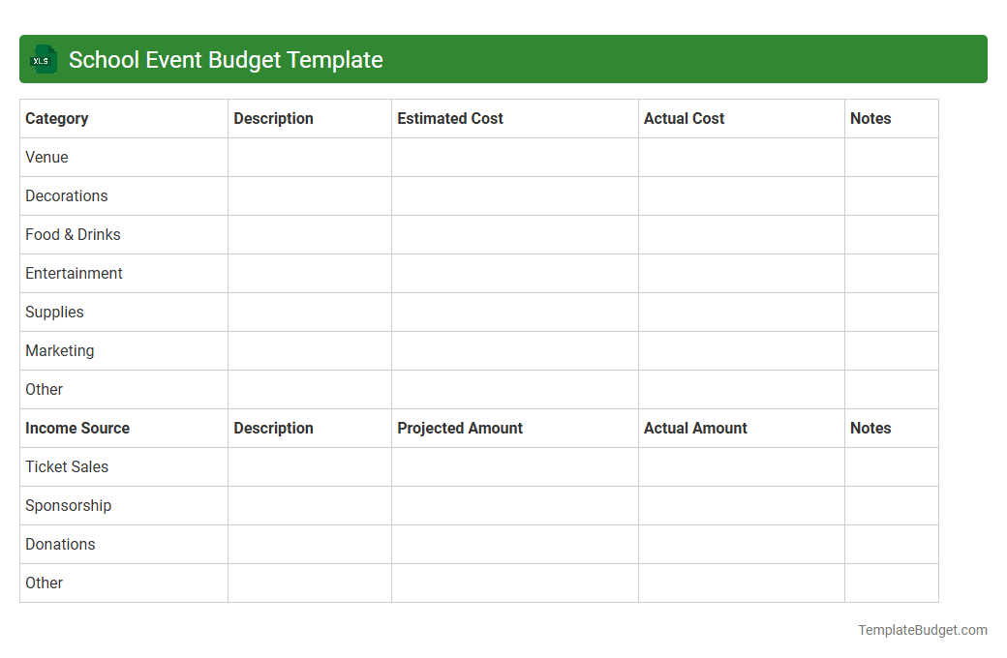This screenshot has height=658, width=1007.
Task: Click the Projected Amount column header
Action: point(459,428)
